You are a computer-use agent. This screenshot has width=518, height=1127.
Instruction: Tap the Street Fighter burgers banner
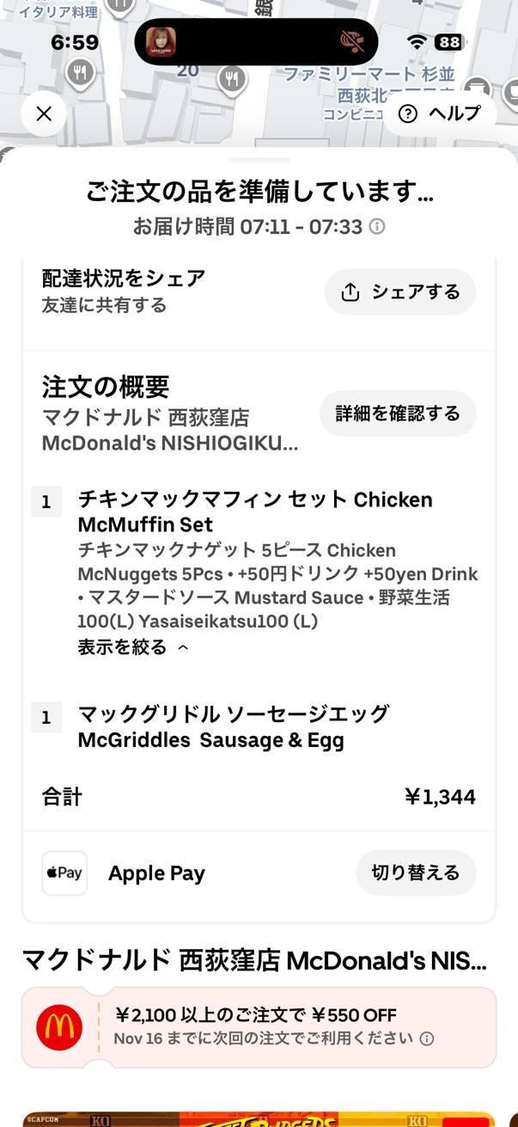point(258,1118)
